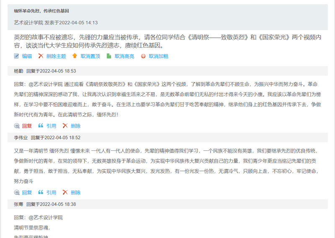
Task: Select the 取消置顶 text link
Action: pyautogui.click(x=90, y=56)
